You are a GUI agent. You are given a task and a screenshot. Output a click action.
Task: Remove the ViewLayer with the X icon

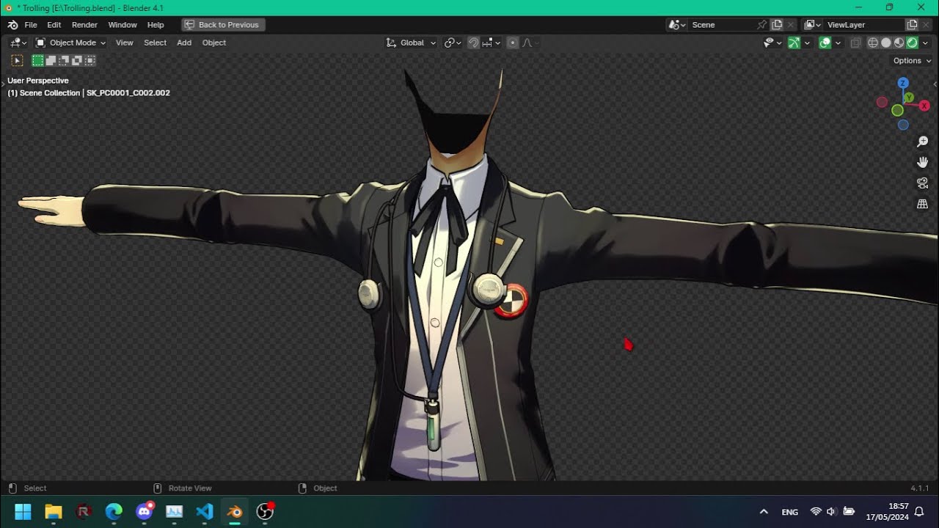pos(927,25)
